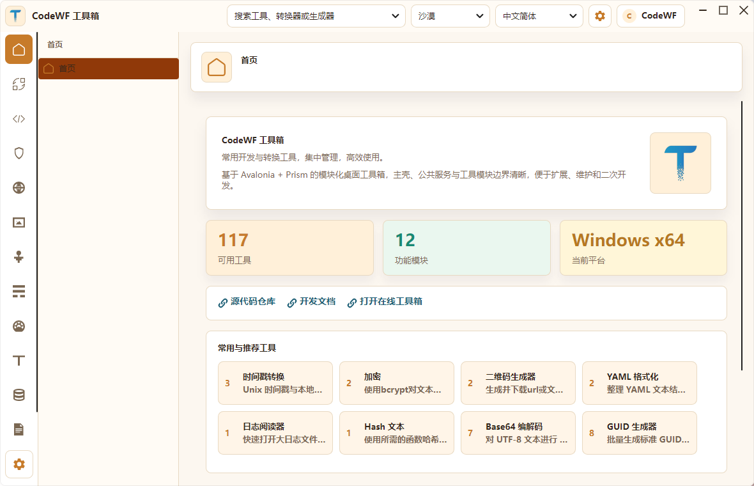754x486 pixels.
Task: Click the 12 功能模块 stat card
Action: point(466,248)
